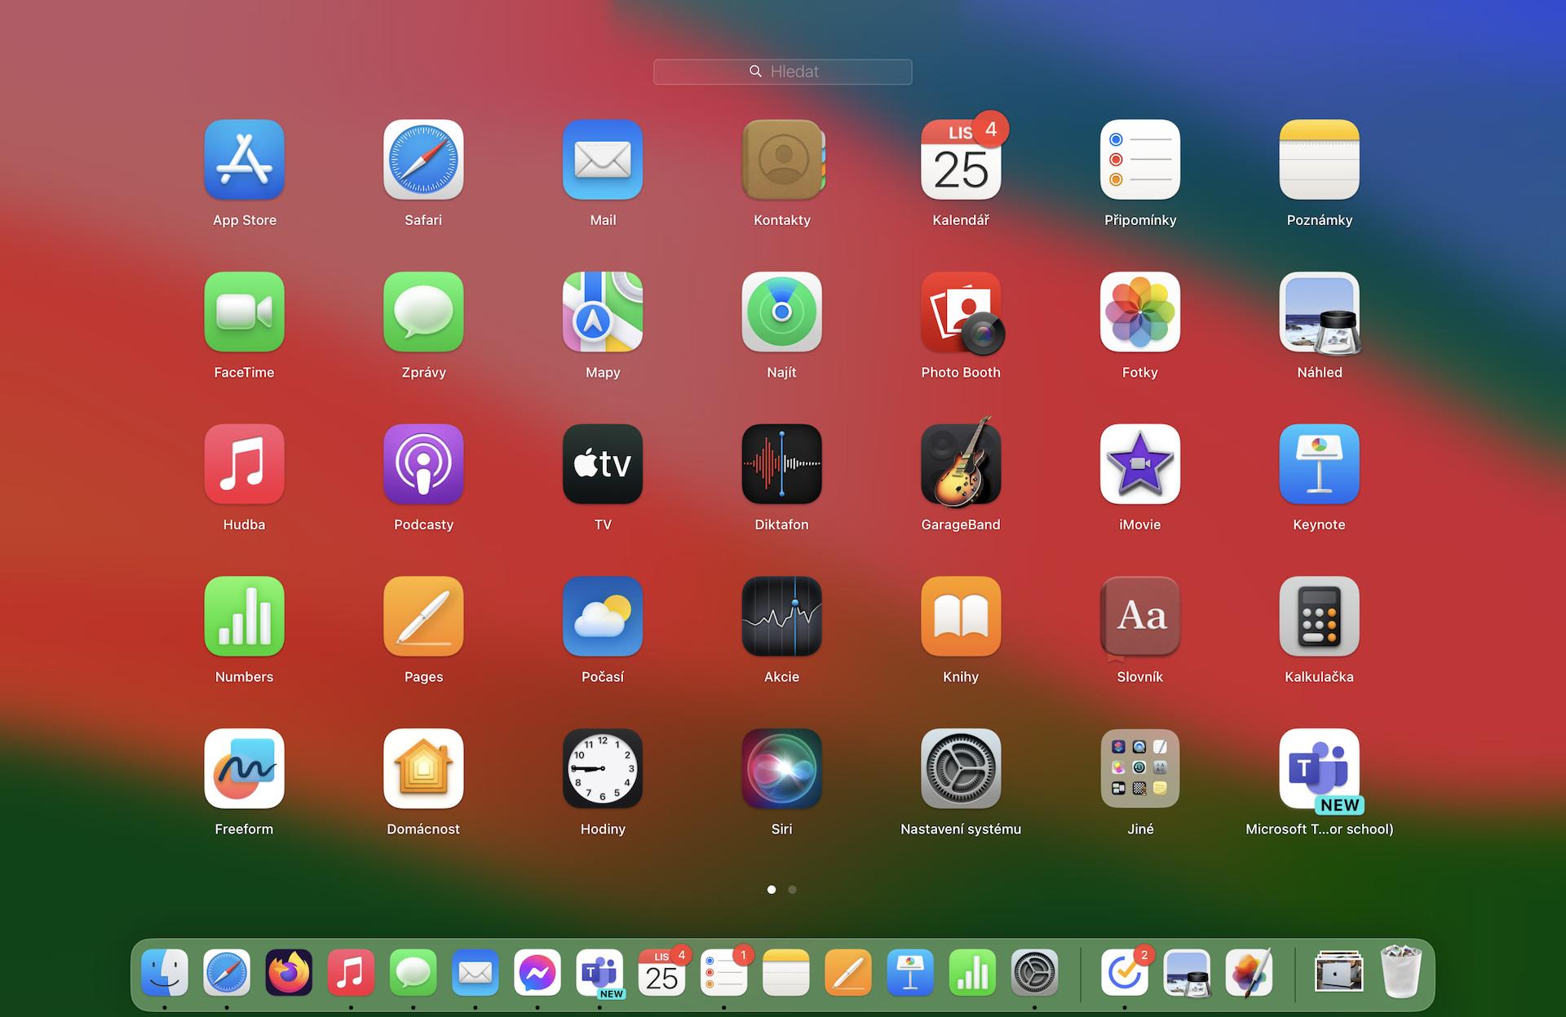Activate Siri from Launchpad

tap(782, 768)
